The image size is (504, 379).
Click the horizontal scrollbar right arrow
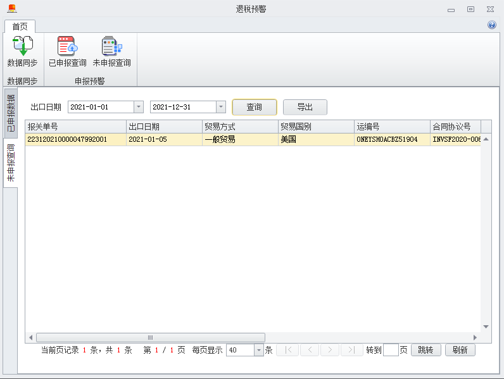click(x=475, y=338)
